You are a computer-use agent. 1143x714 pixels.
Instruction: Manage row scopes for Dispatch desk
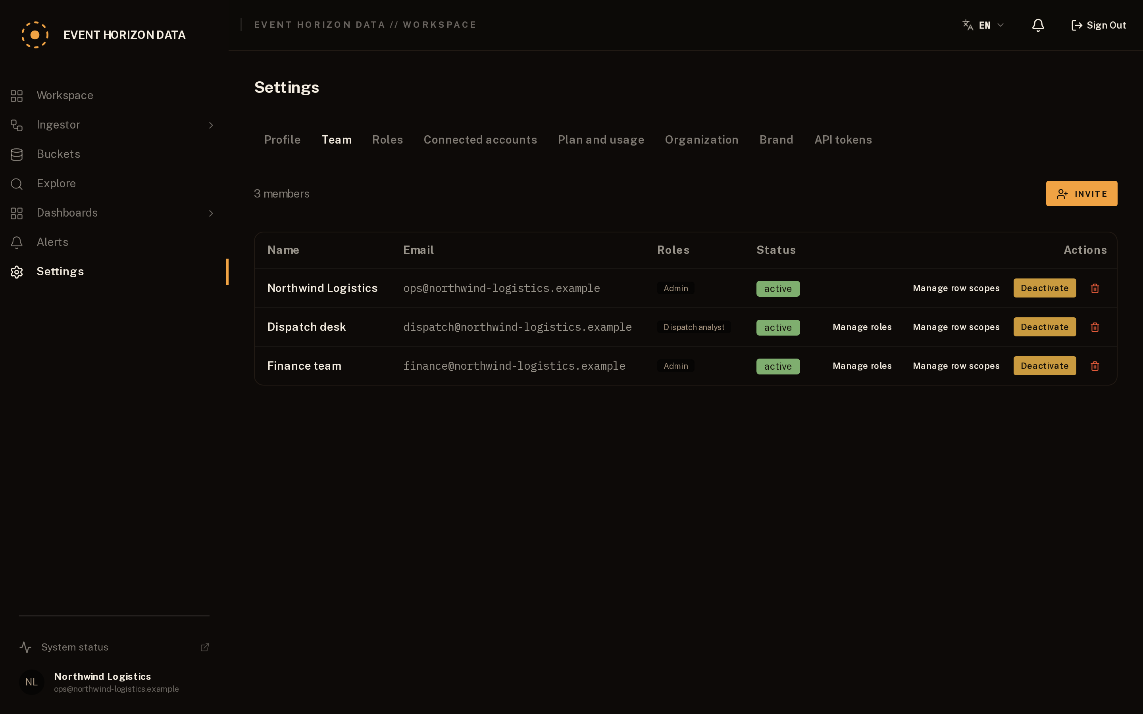coord(956,327)
